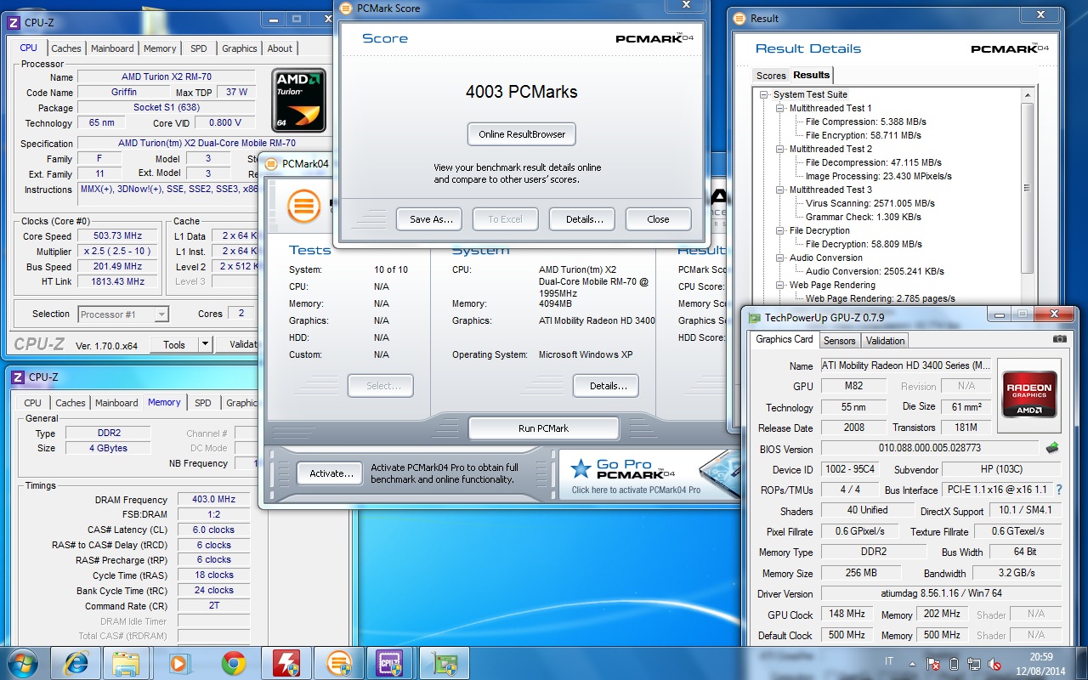Select 'Grammar Check: 1.309 KB/s' row
1088x680 pixels.
[863, 217]
